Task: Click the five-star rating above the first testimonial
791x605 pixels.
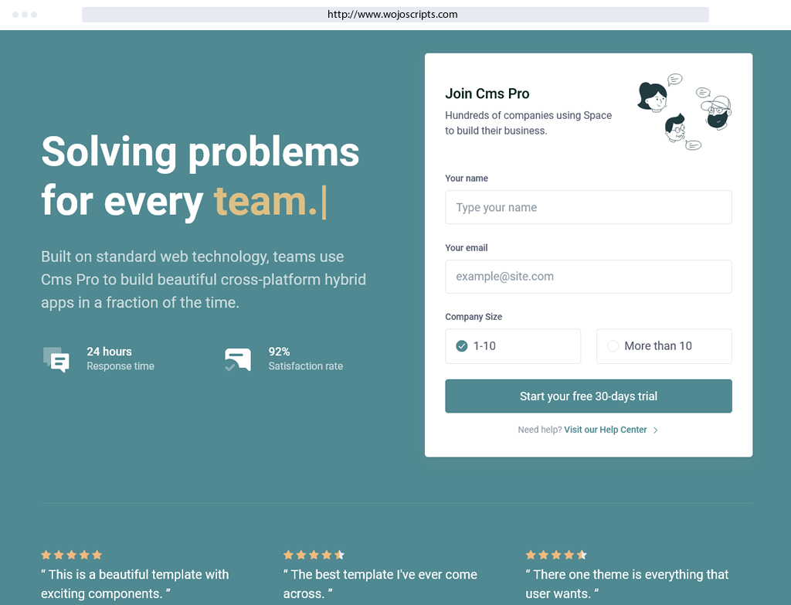Action: 71,555
